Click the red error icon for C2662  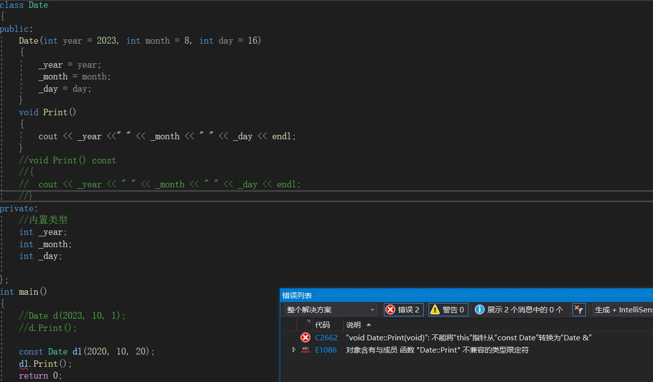(305, 337)
